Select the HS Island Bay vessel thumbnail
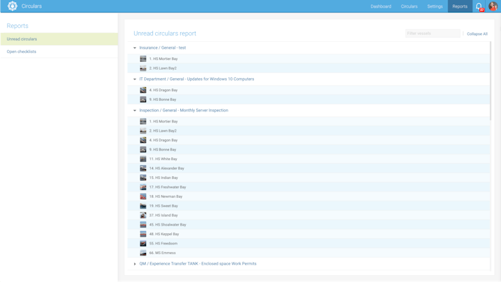This screenshot has width=501, height=282. [143, 215]
